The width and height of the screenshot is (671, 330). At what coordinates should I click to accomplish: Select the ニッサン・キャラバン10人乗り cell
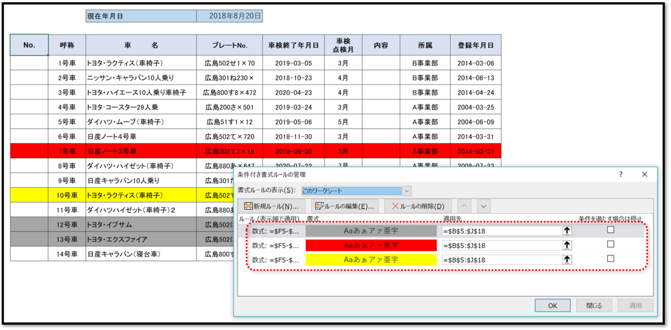pyautogui.click(x=141, y=78)
